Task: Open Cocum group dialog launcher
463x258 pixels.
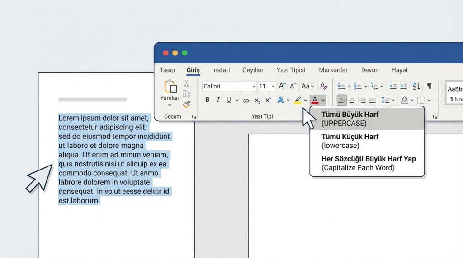Action: 194,117
